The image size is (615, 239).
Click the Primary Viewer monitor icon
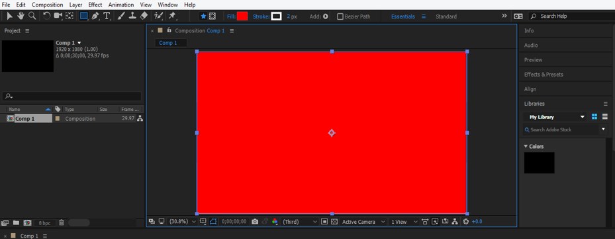point(162,221)
